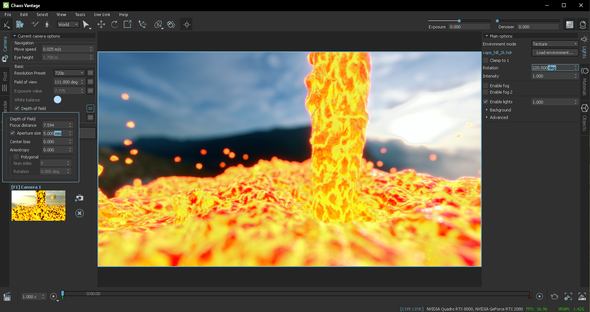590x312 pixels.
Task: Open the View menu
Action: pyautogui.click(x=61, y=15)
